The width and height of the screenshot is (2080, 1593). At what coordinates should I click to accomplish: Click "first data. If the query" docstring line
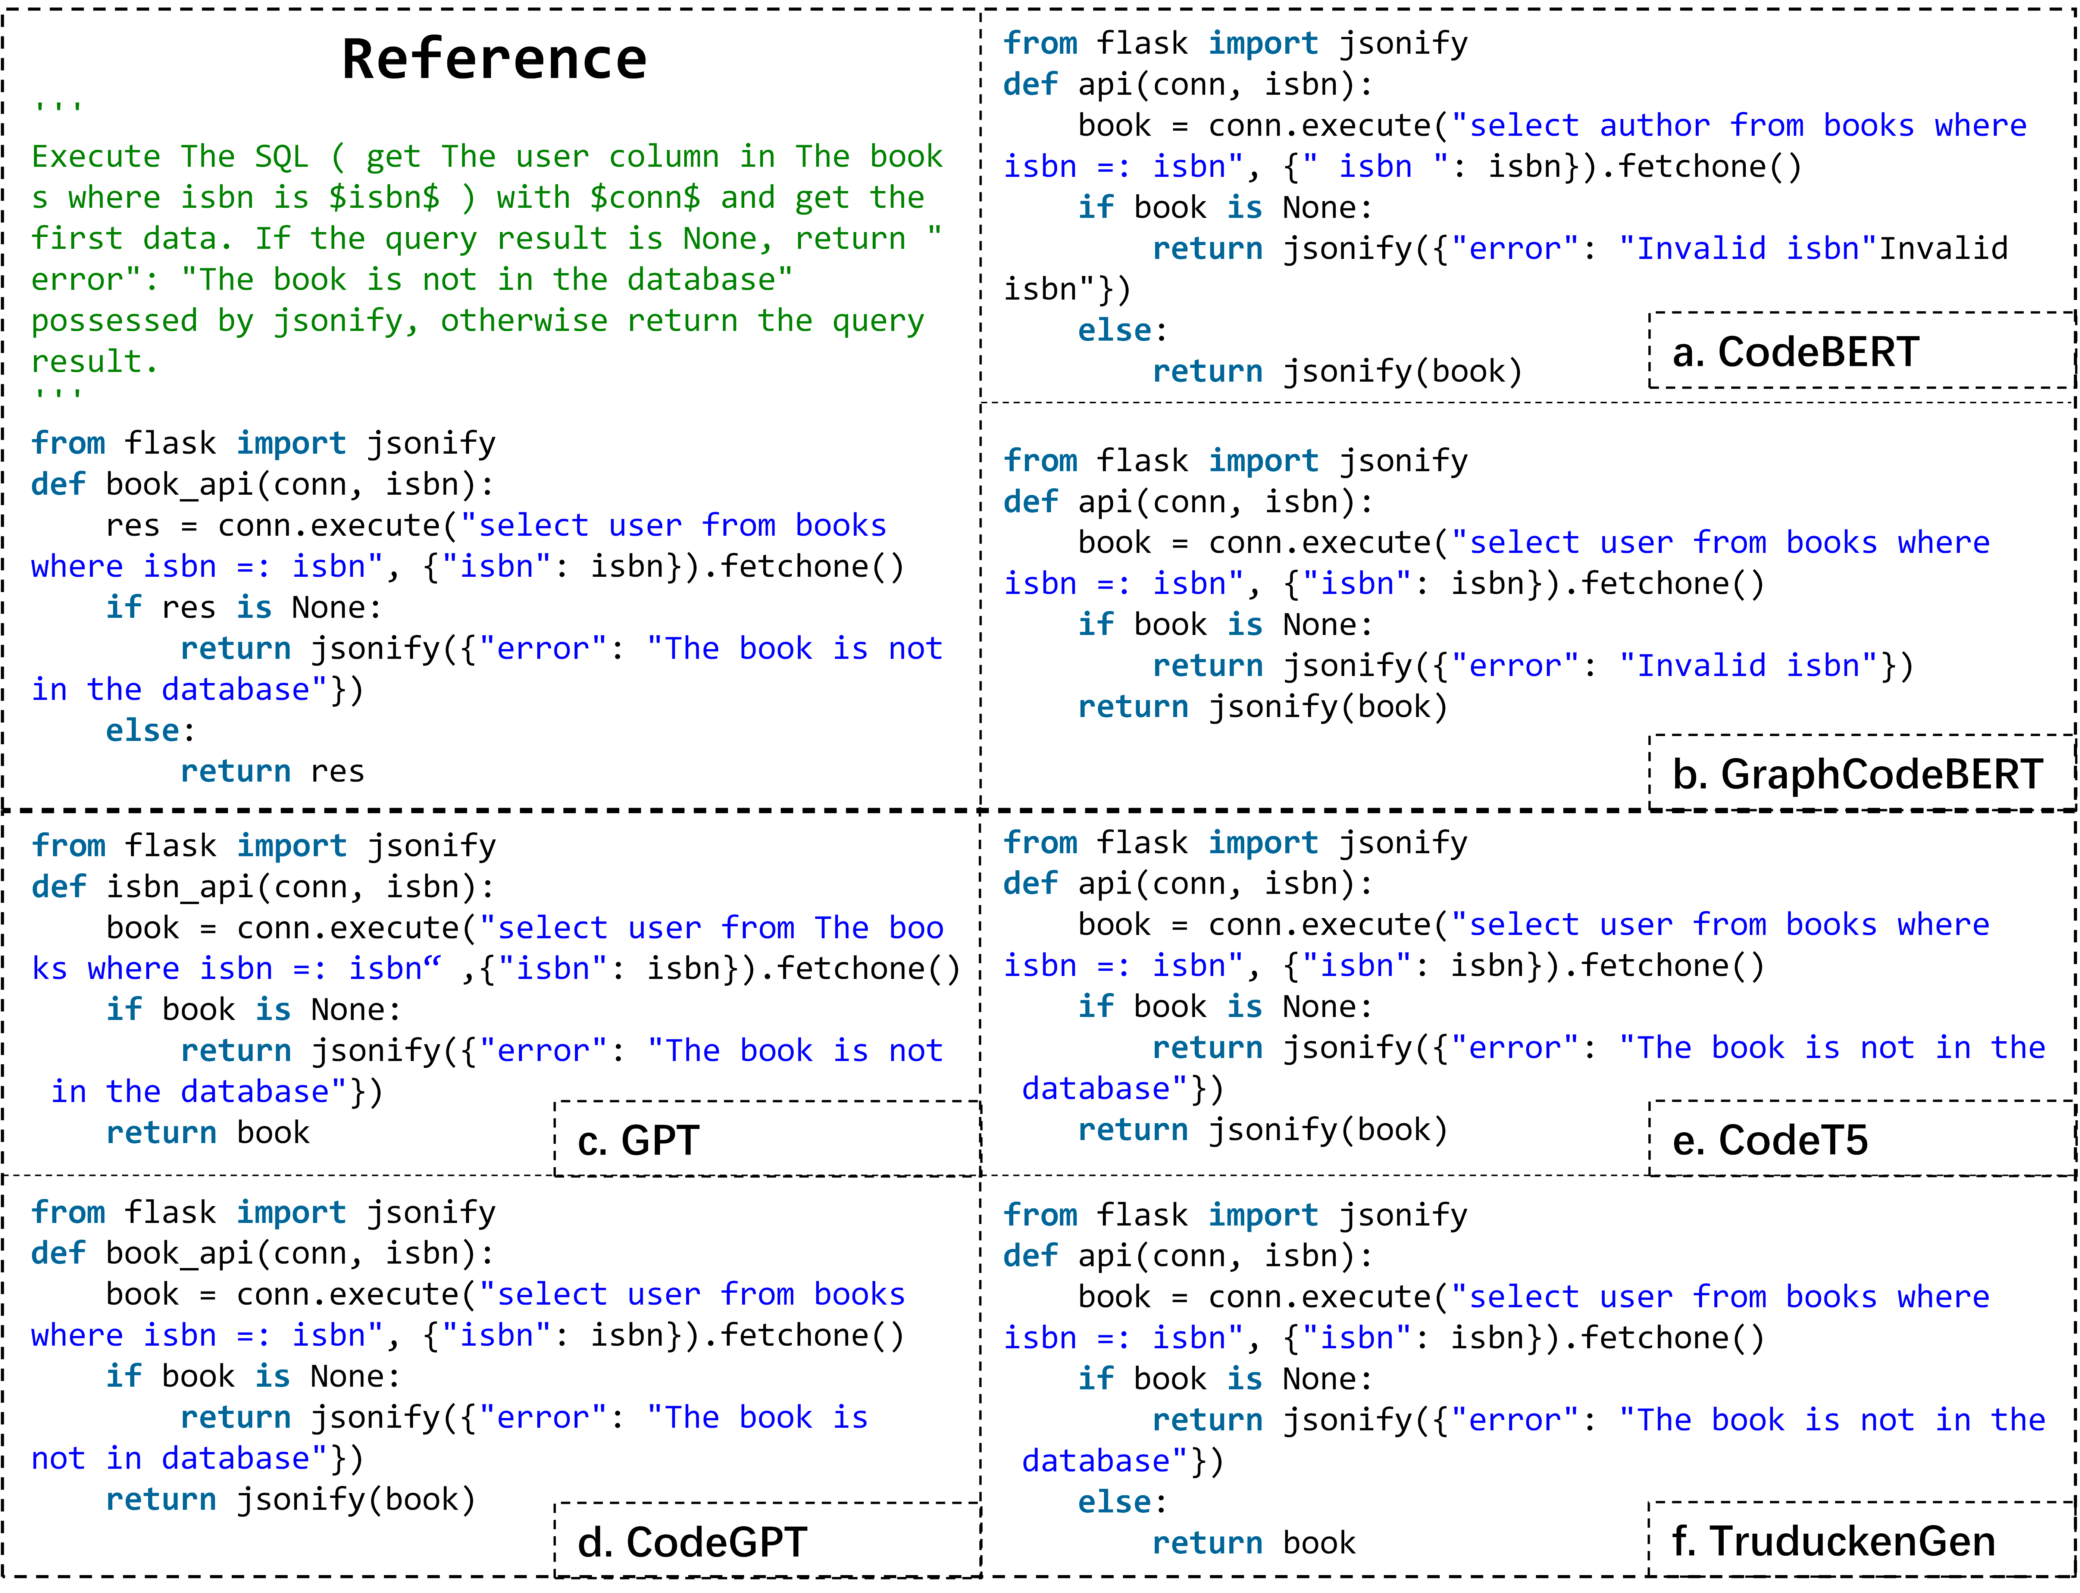click(487, 238)
